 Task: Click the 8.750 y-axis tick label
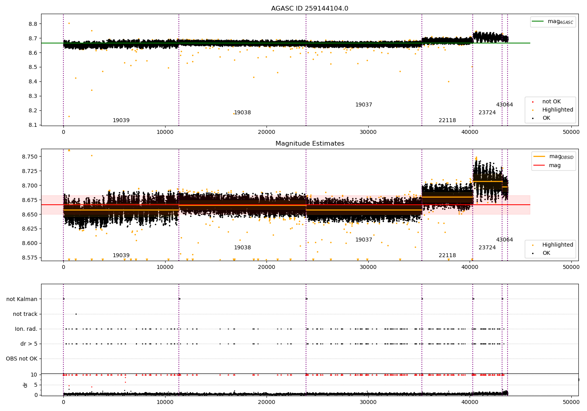click(30, 157)
